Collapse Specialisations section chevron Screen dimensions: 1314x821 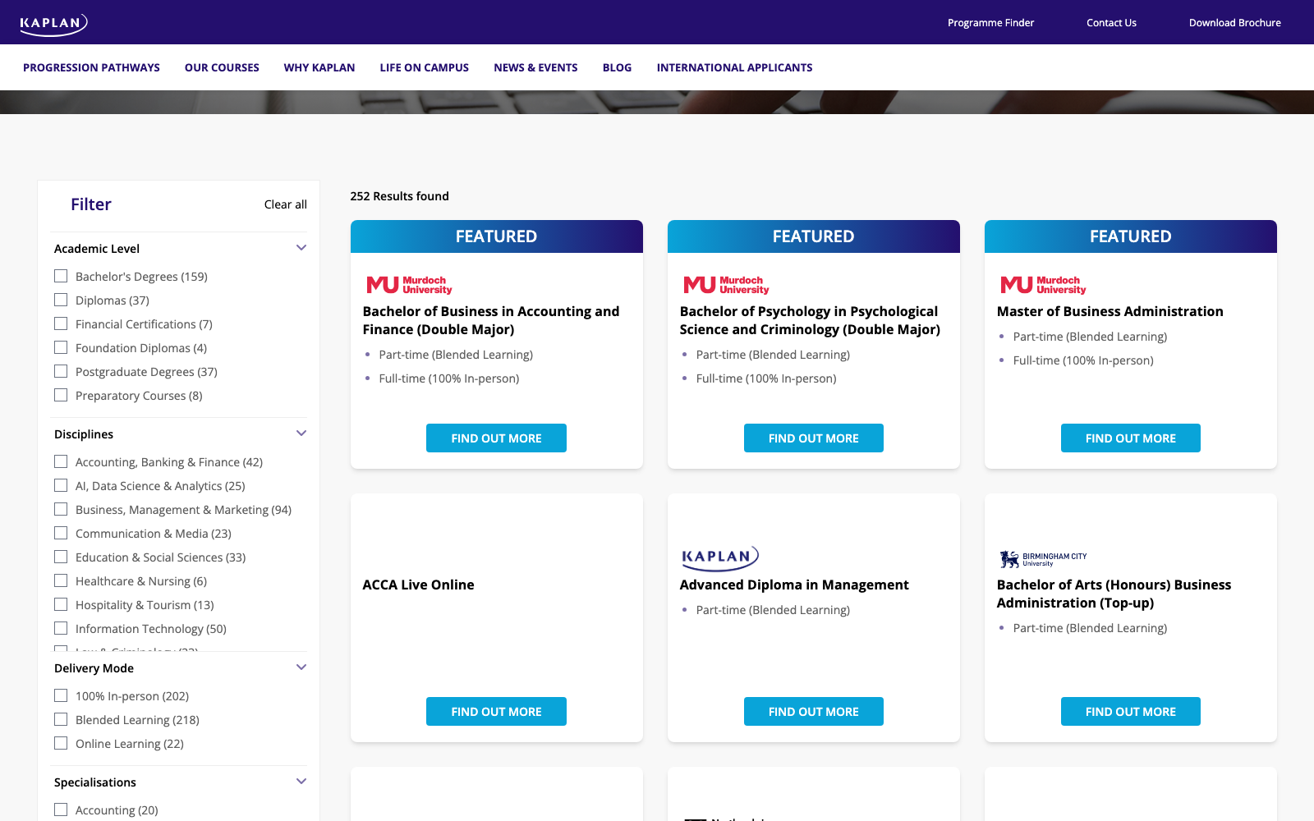click(x=301, y=782)
